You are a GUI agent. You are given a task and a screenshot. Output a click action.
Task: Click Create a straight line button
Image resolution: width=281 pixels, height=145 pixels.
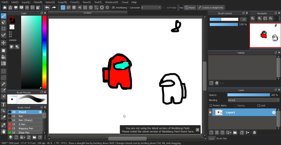pyautogui.click(x=211, y=7)
